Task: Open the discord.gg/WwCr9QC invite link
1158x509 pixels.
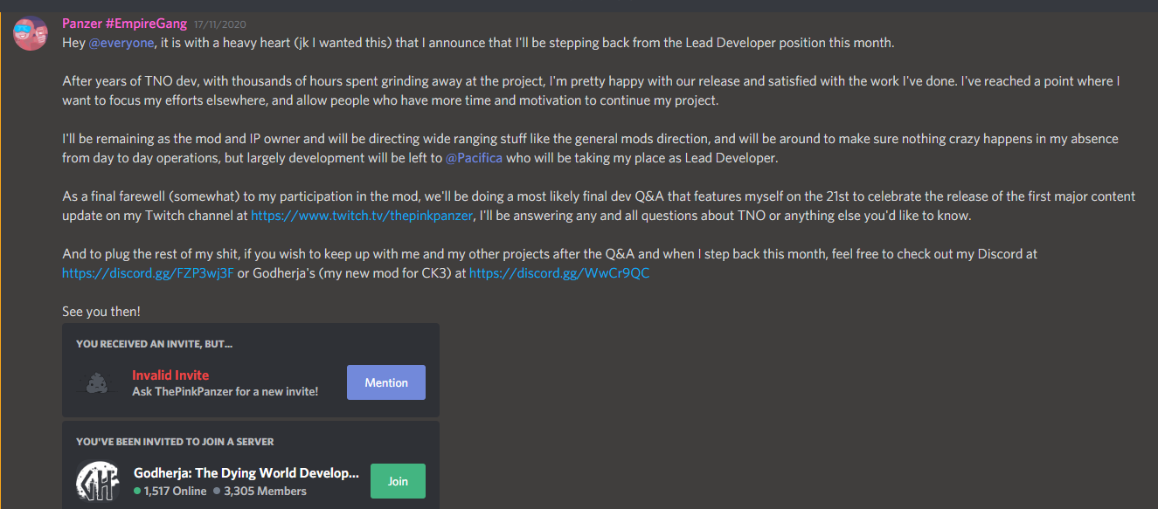Action: [559, 272]
